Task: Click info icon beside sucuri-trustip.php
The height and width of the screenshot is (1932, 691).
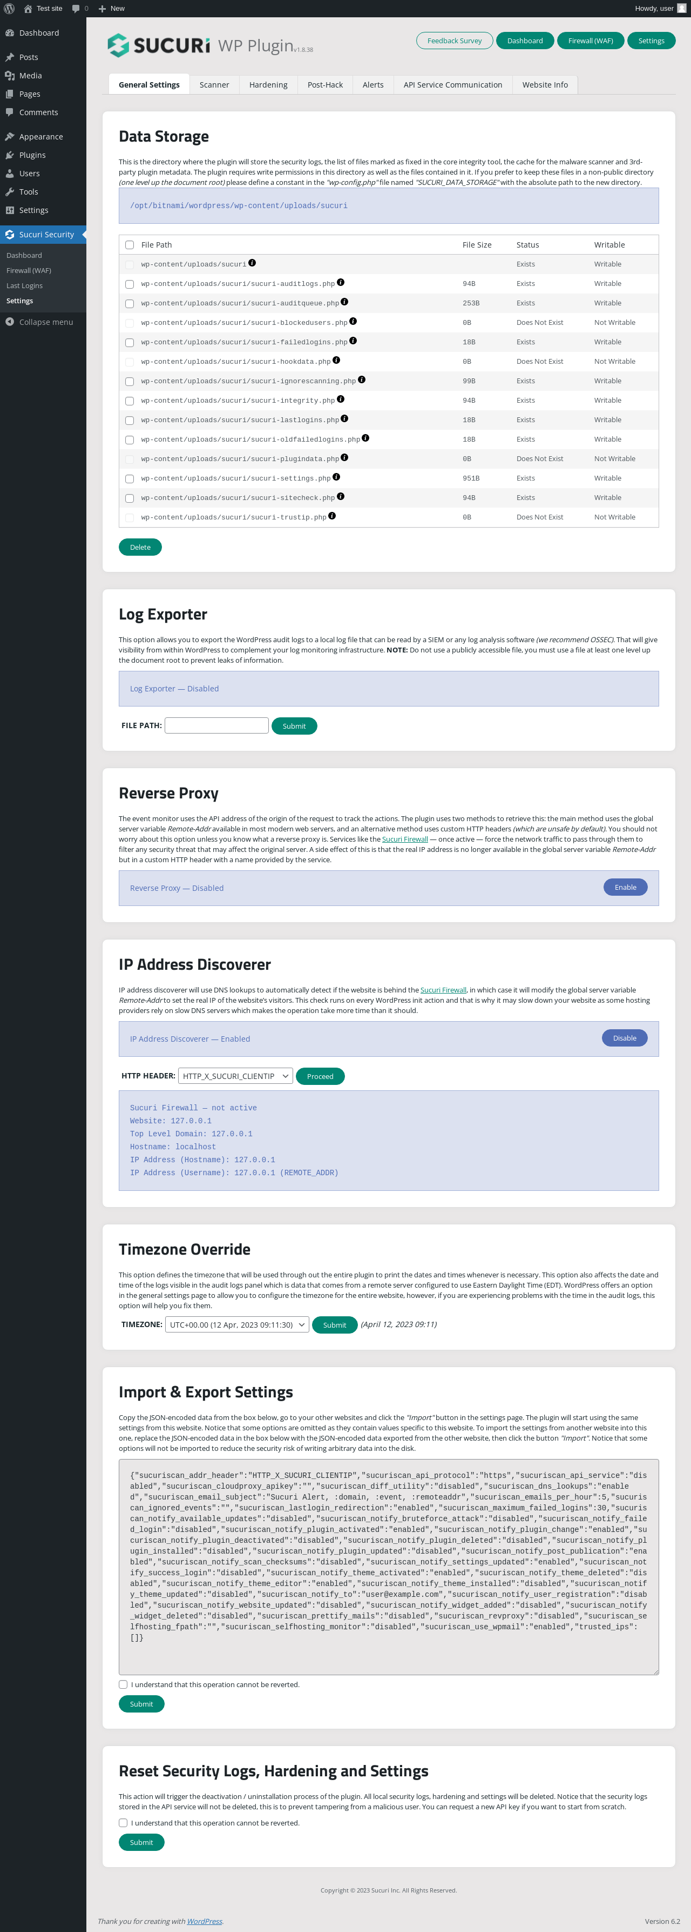Action: coord(331,516)
